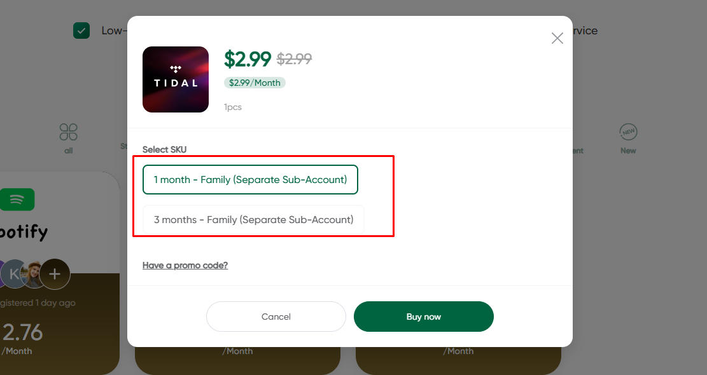This screenshot has height=375, width=707.
Task: Click the large green $2.99 price
Action: tap(248, 59)
